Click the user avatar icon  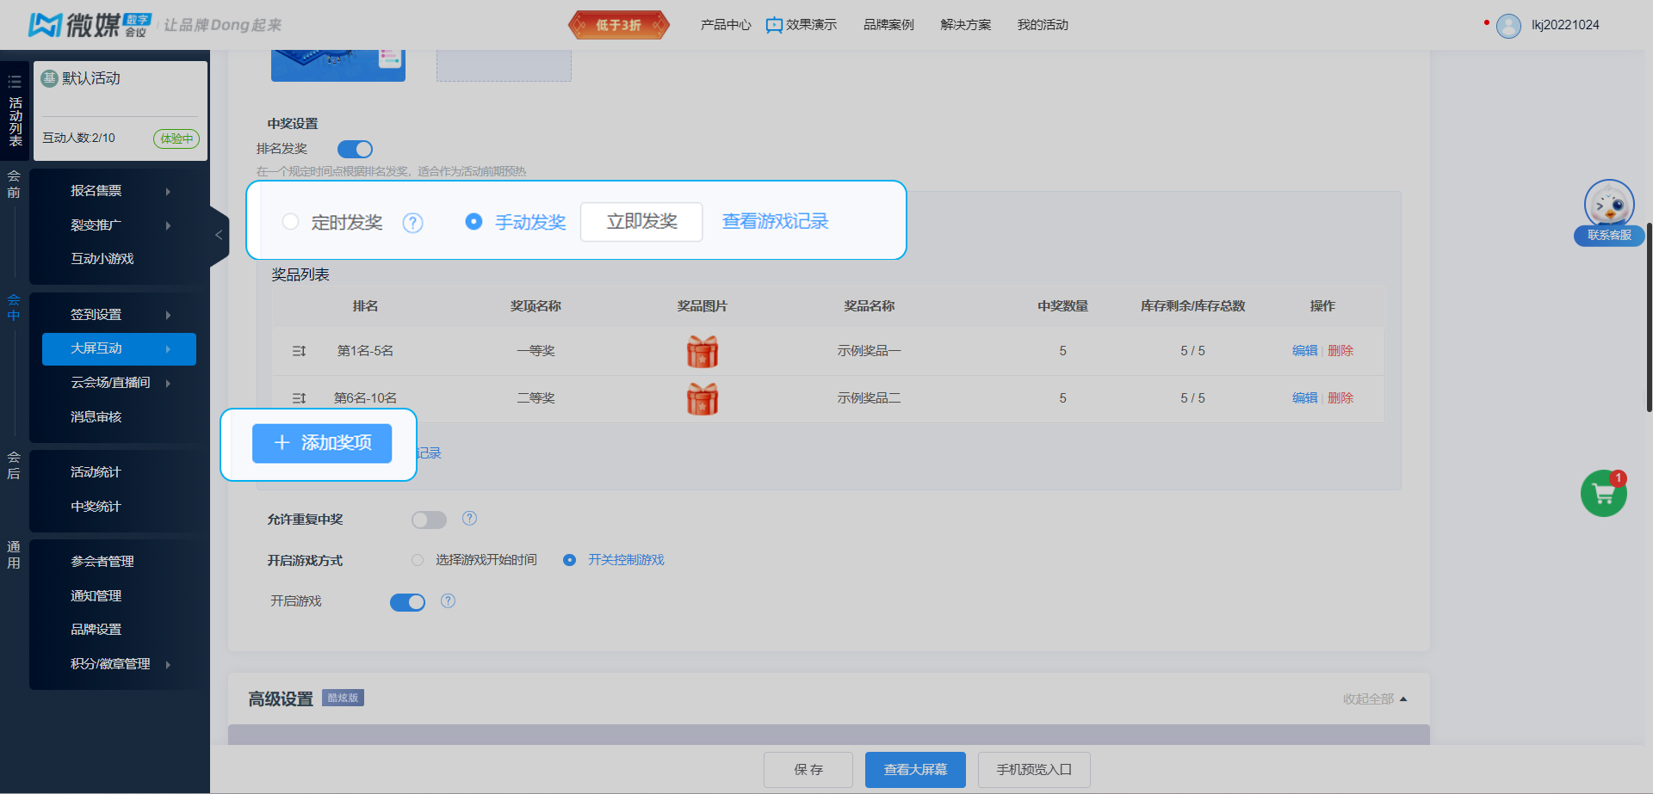[1508, 26]
